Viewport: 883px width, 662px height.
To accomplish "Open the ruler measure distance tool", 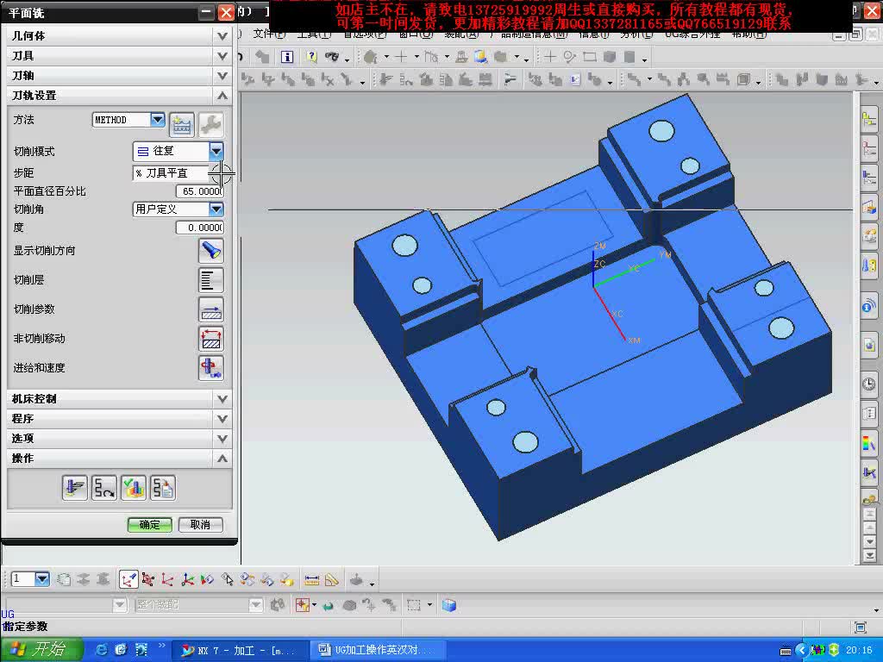I will pos(311,579).
